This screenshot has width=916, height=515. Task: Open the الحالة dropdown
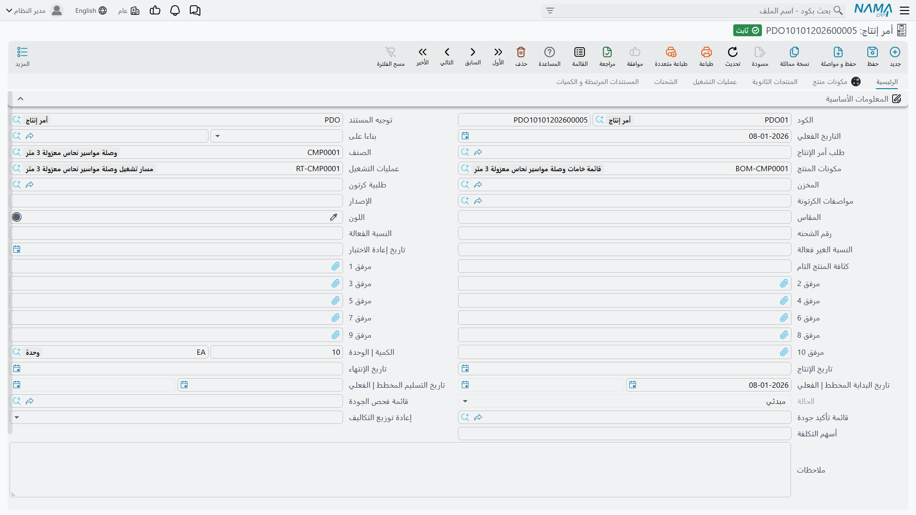tap(465, 402)
